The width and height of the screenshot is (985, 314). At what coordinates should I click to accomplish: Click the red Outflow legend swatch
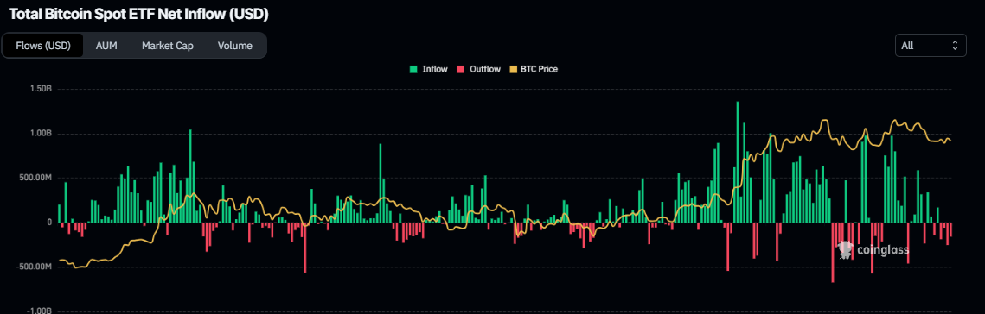point(461,69)
